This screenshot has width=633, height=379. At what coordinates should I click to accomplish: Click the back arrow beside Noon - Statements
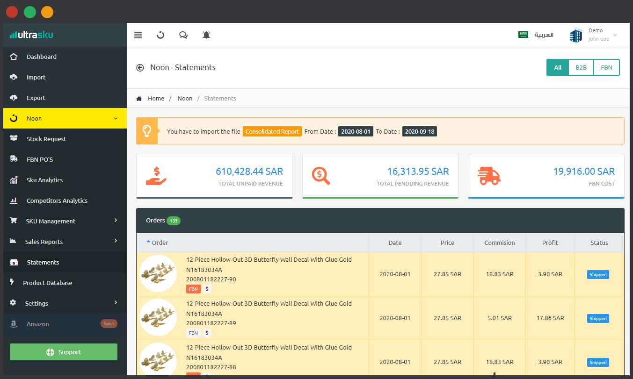pos(140,68)
